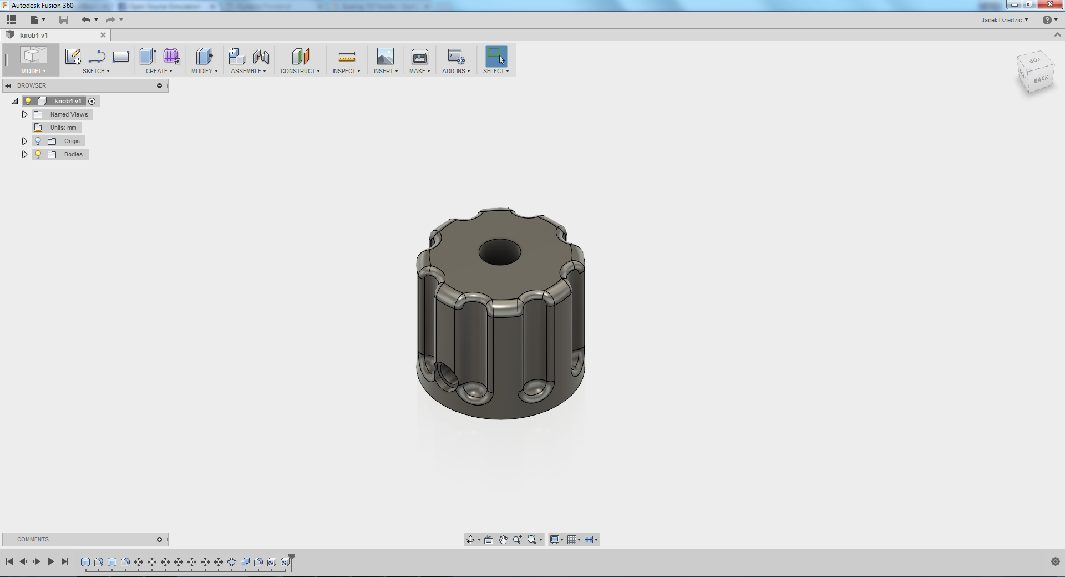Collapse the Browser panel arrows
1065x577 pixels.
(x=8, y=85)
